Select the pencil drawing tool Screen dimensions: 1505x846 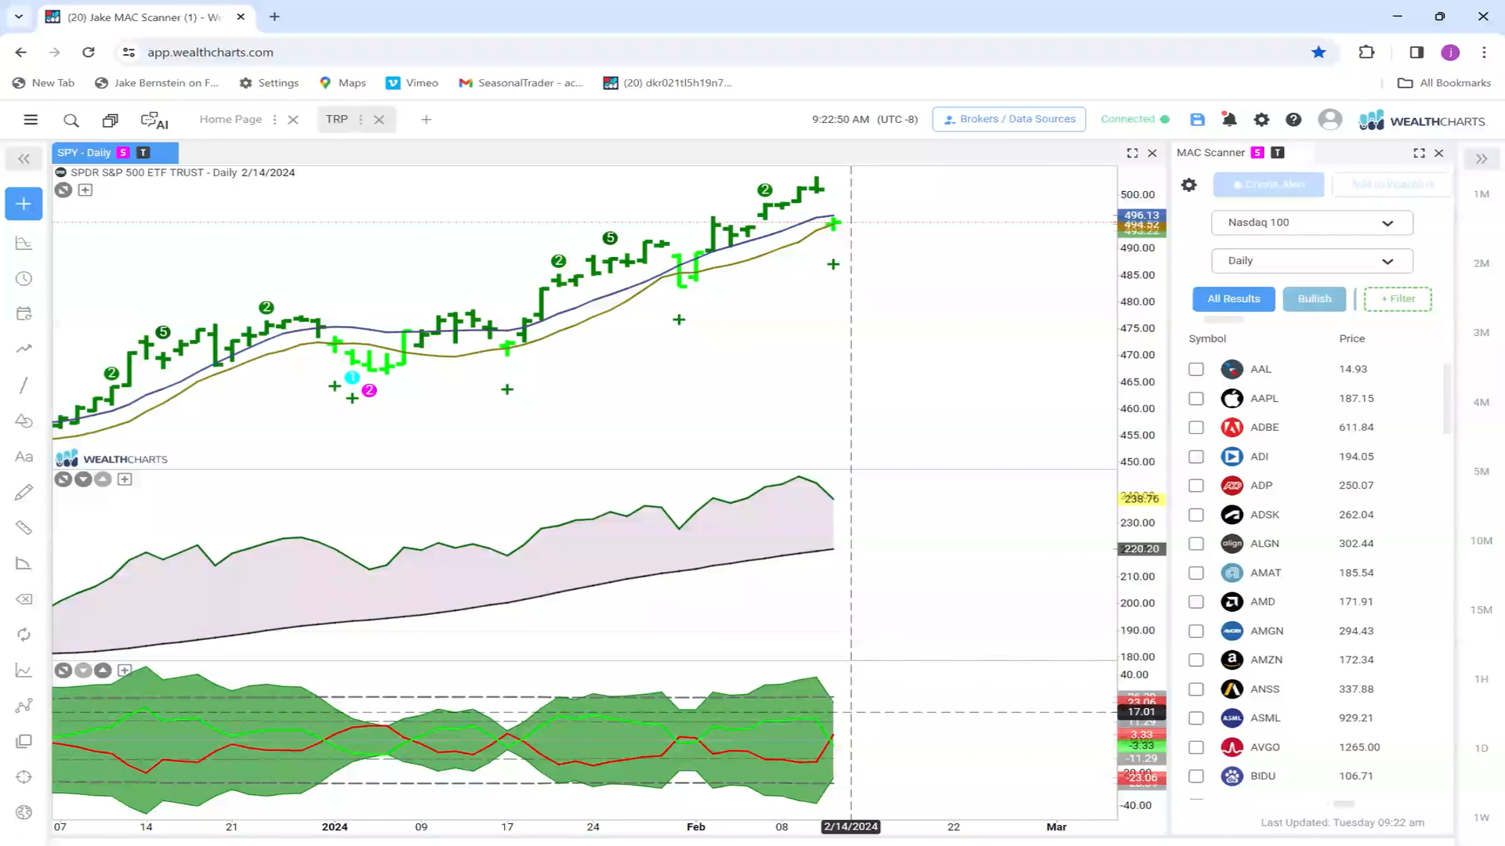tap(24, 492)
